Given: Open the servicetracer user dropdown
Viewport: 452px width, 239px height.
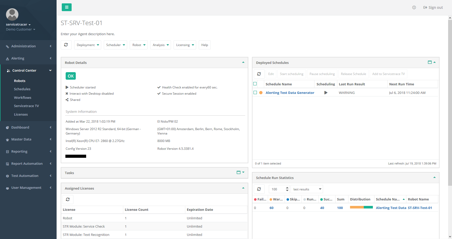Looking at the screenshot, I should tap(18, 25).
